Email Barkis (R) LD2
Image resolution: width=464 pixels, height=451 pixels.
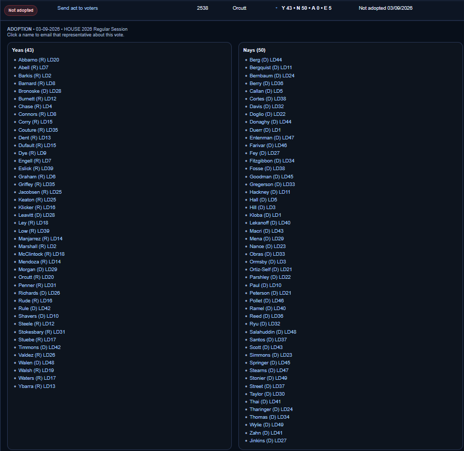[x=35, y=76]
